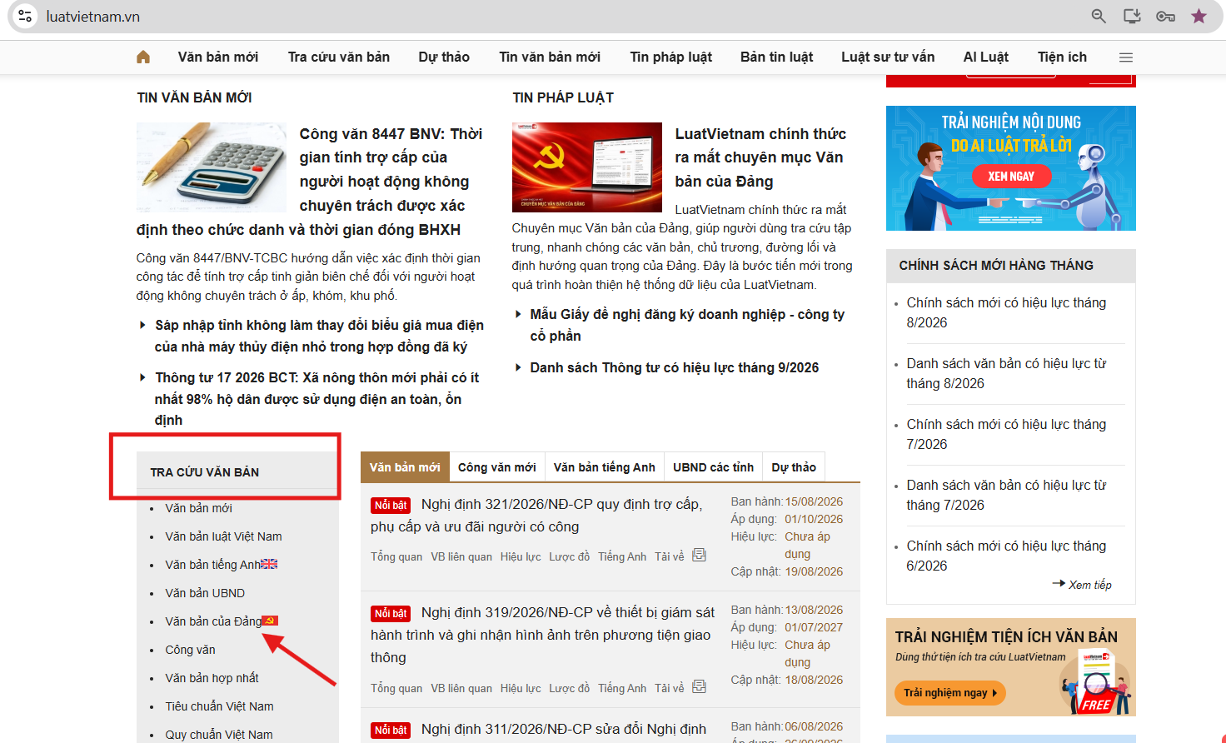Click Tổng quan under Nghị định 321/2026/NĐ-CP
Viewport: 1226px width, 743px height.
click(396, 556)
